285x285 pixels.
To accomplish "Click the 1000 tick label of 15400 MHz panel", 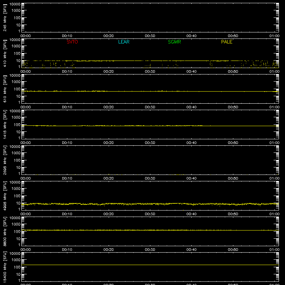I will tap(16, 260).
